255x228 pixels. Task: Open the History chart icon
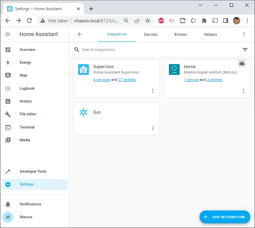(x=8, y=101)
